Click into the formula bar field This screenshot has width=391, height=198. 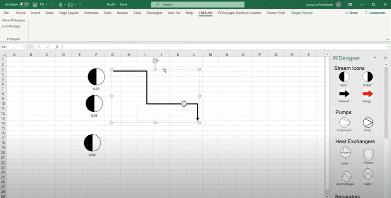tap(224, 47)
